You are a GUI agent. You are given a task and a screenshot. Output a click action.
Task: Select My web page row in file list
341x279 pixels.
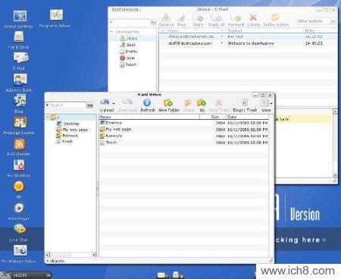point(184,129)
